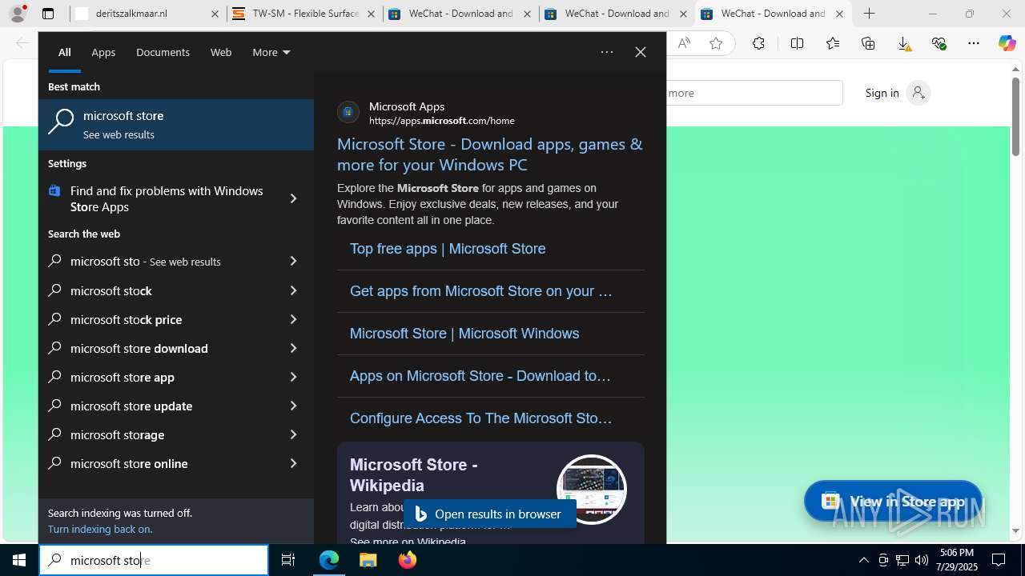Open 'Microsoft Store - Download apps, games' link
The height and width of the screenshot is (576, 1025).
pos(490,154)
